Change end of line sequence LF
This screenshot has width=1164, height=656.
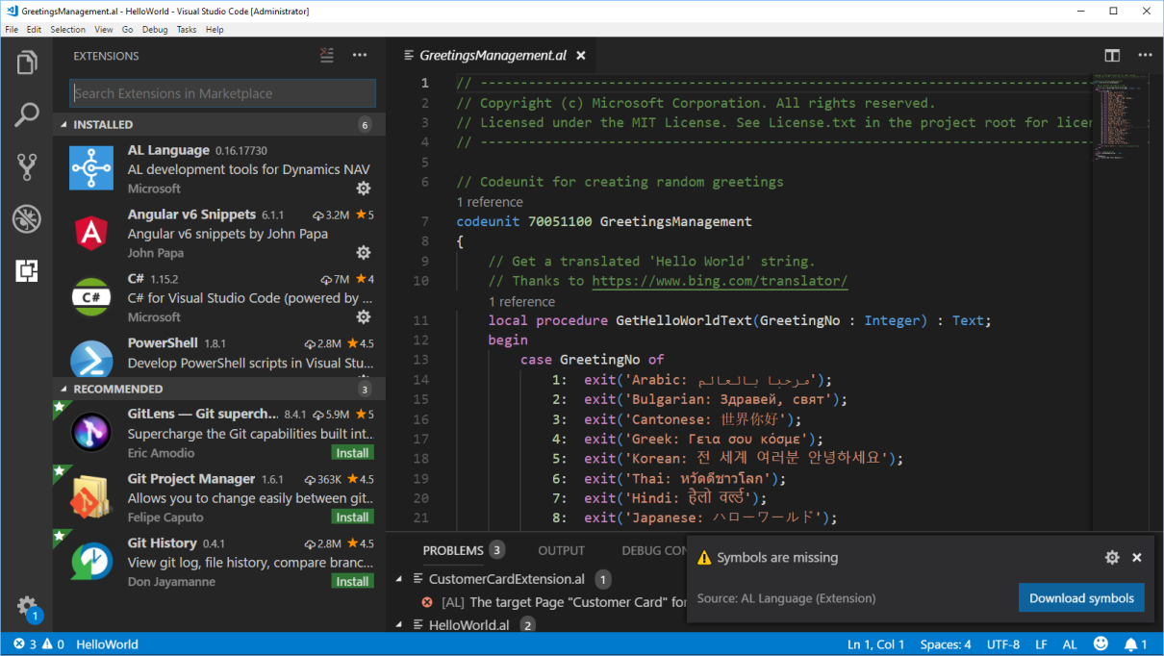pyautogui.click(x=1041, y=644)
